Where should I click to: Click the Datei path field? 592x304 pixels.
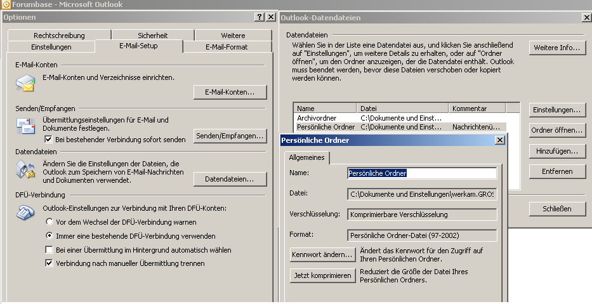(x=422, y=194)
